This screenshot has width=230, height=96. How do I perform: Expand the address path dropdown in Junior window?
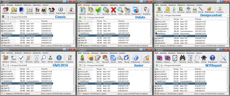point(151,65)
